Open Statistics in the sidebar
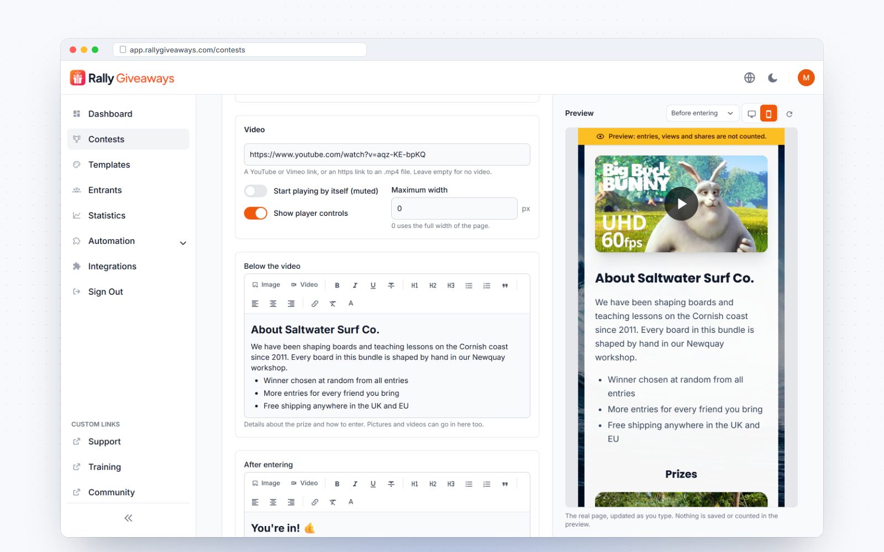This screenshot has height=552, width=884. [x=128, y=215]
